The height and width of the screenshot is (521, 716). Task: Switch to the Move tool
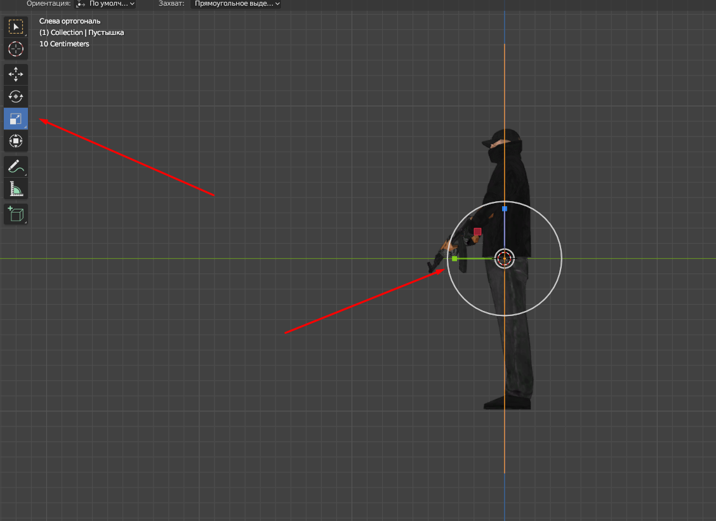point(16,75)
